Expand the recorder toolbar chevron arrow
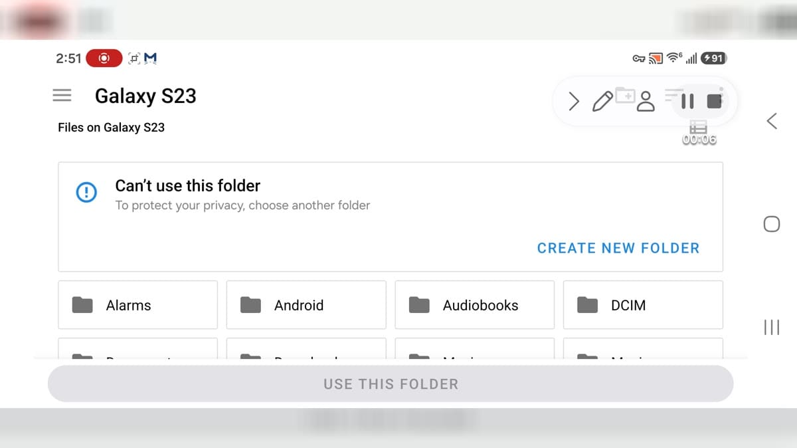The width and height of the screenshot is (797, 448). coord(574,102)
